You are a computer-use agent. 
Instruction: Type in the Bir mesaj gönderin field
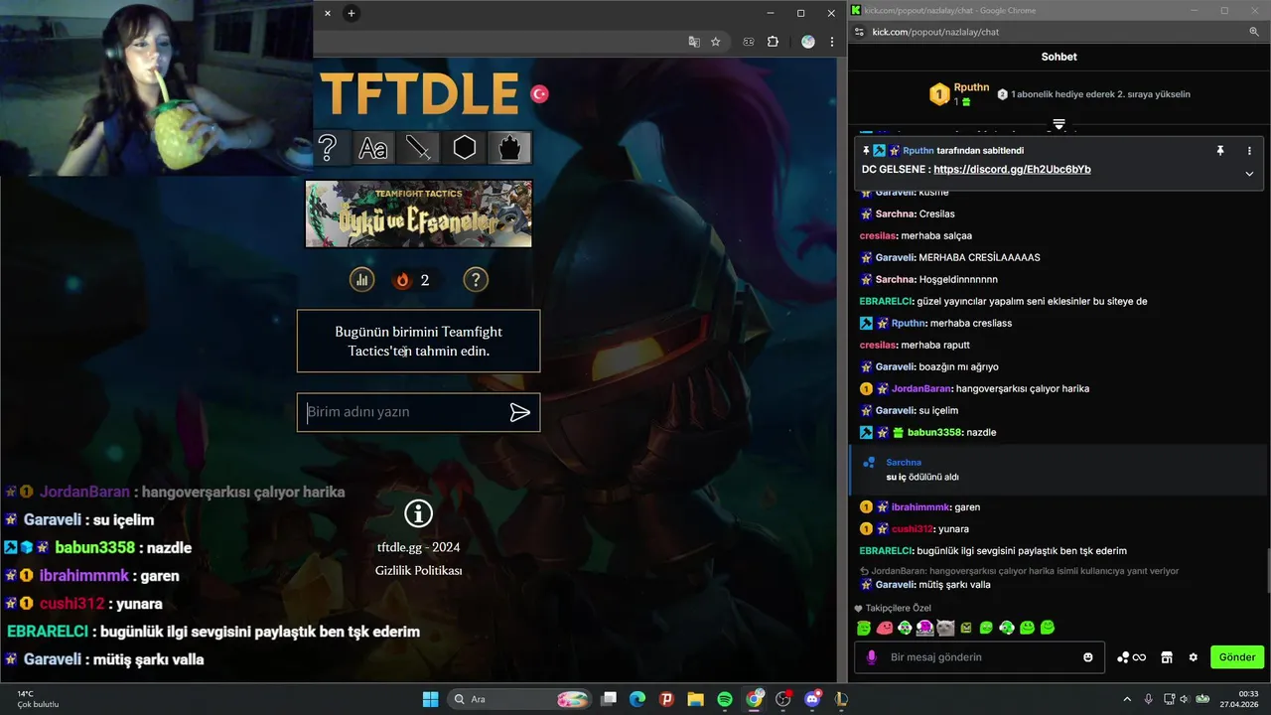tap(978, 656)
